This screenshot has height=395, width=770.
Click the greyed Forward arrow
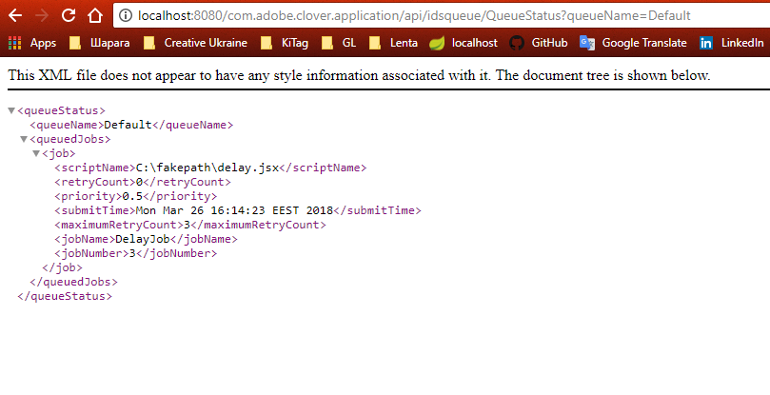click(42, 16)
